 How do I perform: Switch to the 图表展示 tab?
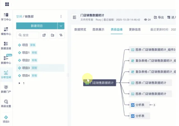[98, 29]
